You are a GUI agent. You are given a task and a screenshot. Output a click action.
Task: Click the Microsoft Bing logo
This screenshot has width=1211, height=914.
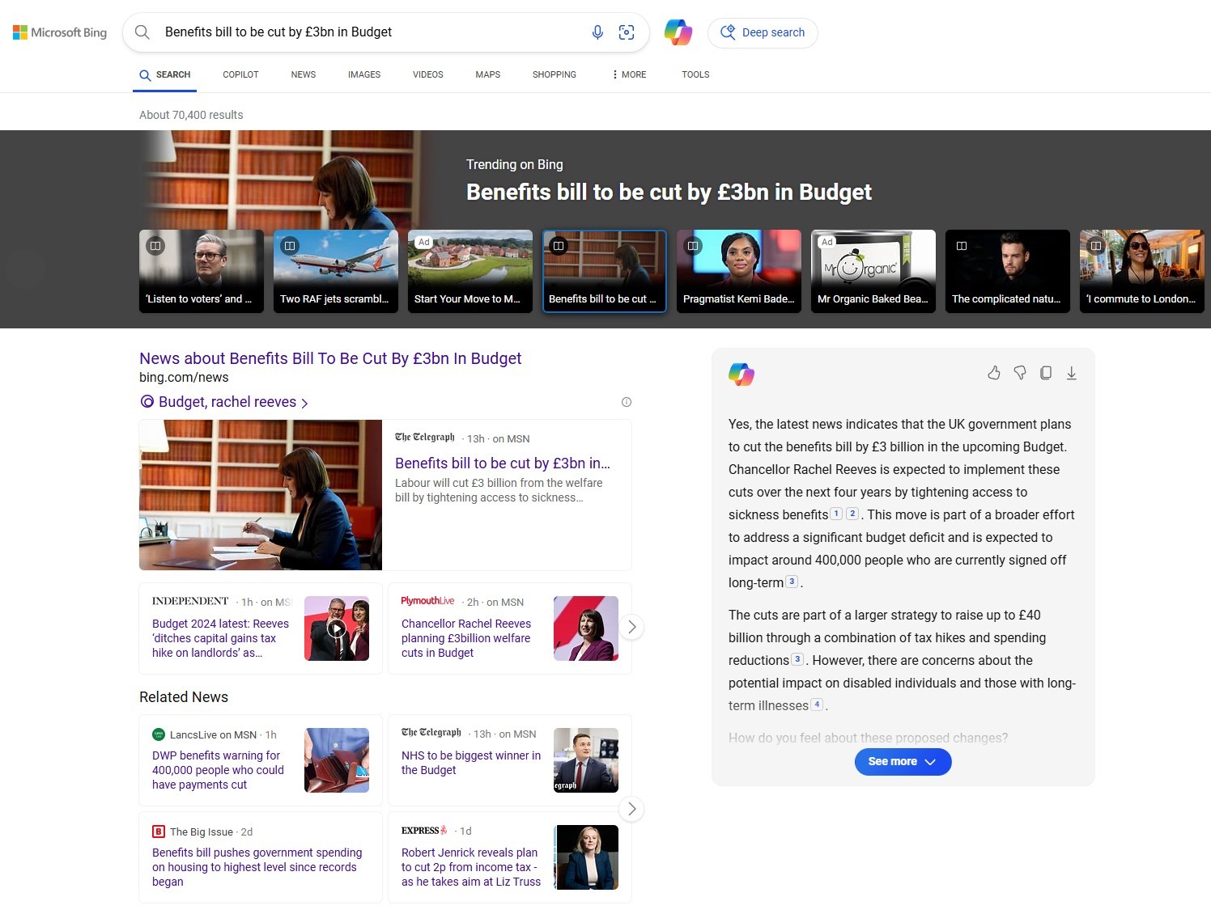point(60,32)
